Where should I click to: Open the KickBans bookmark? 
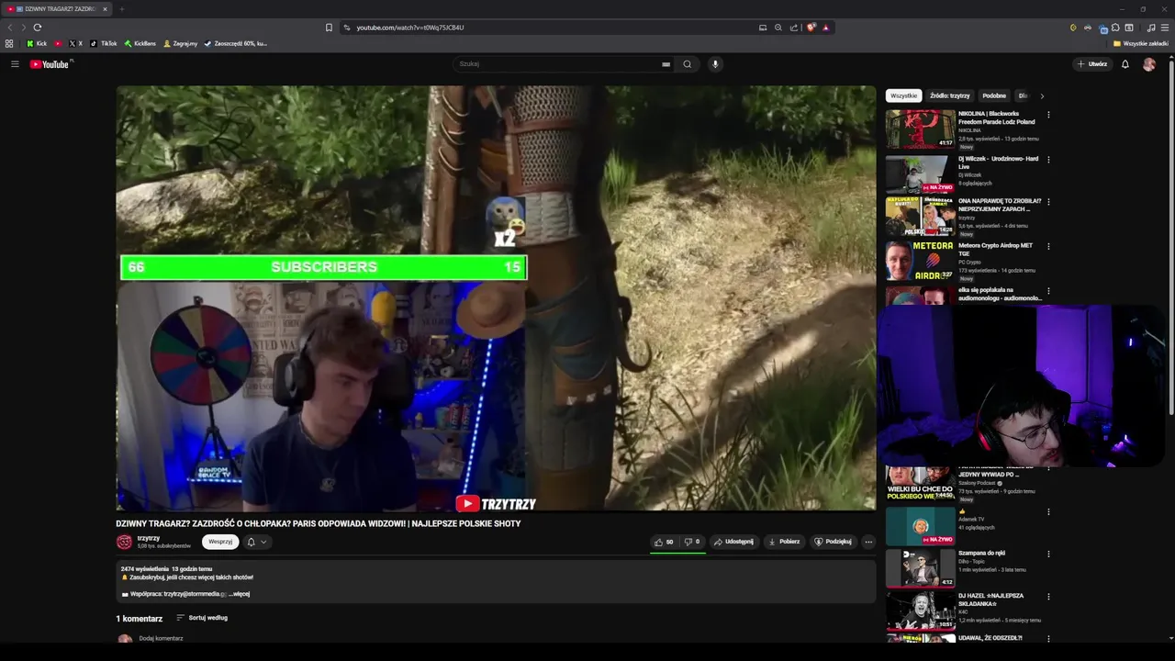pyautogui.click(x=140, y=43)
